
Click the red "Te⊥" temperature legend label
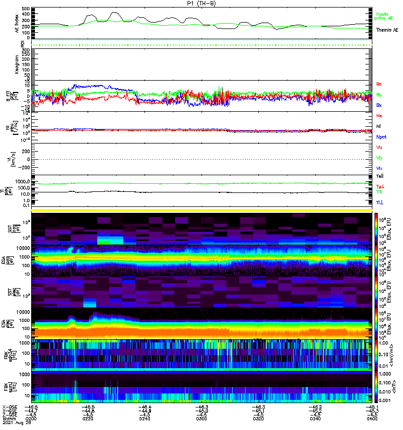click(380, 187)
